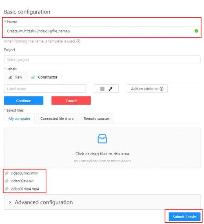204x224 pixels.
Task: Switch to Connected file share tab
Action: click(x=57, y=119)
